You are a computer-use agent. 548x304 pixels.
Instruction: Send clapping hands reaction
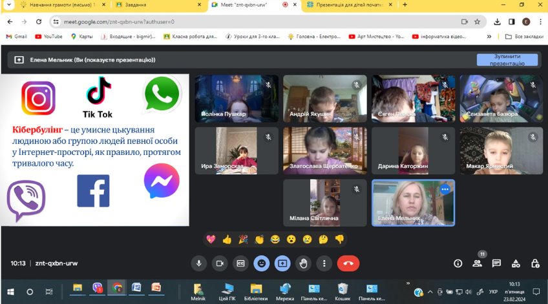pos(259,239)
